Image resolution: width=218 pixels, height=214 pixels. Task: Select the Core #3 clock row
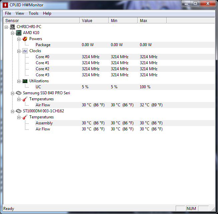[125, 75]
